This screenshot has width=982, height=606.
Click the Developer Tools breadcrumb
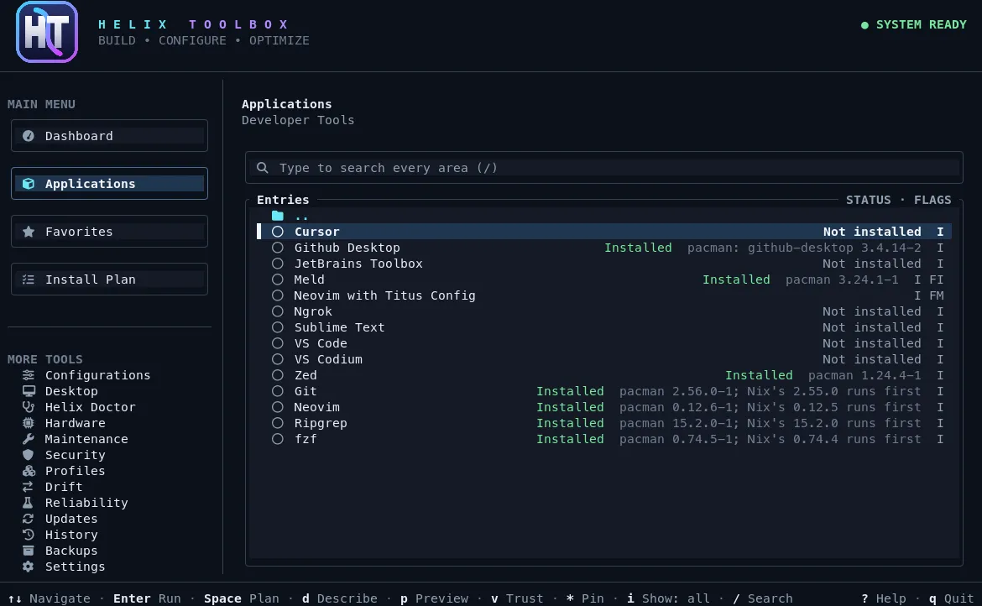(x=298, y=120)
